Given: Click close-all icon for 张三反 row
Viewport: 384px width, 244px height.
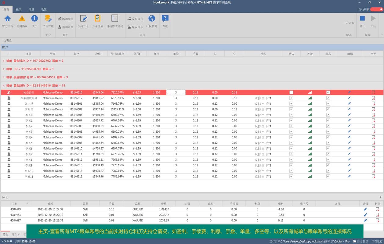Looking at the screenshot, I should point(373,104).
